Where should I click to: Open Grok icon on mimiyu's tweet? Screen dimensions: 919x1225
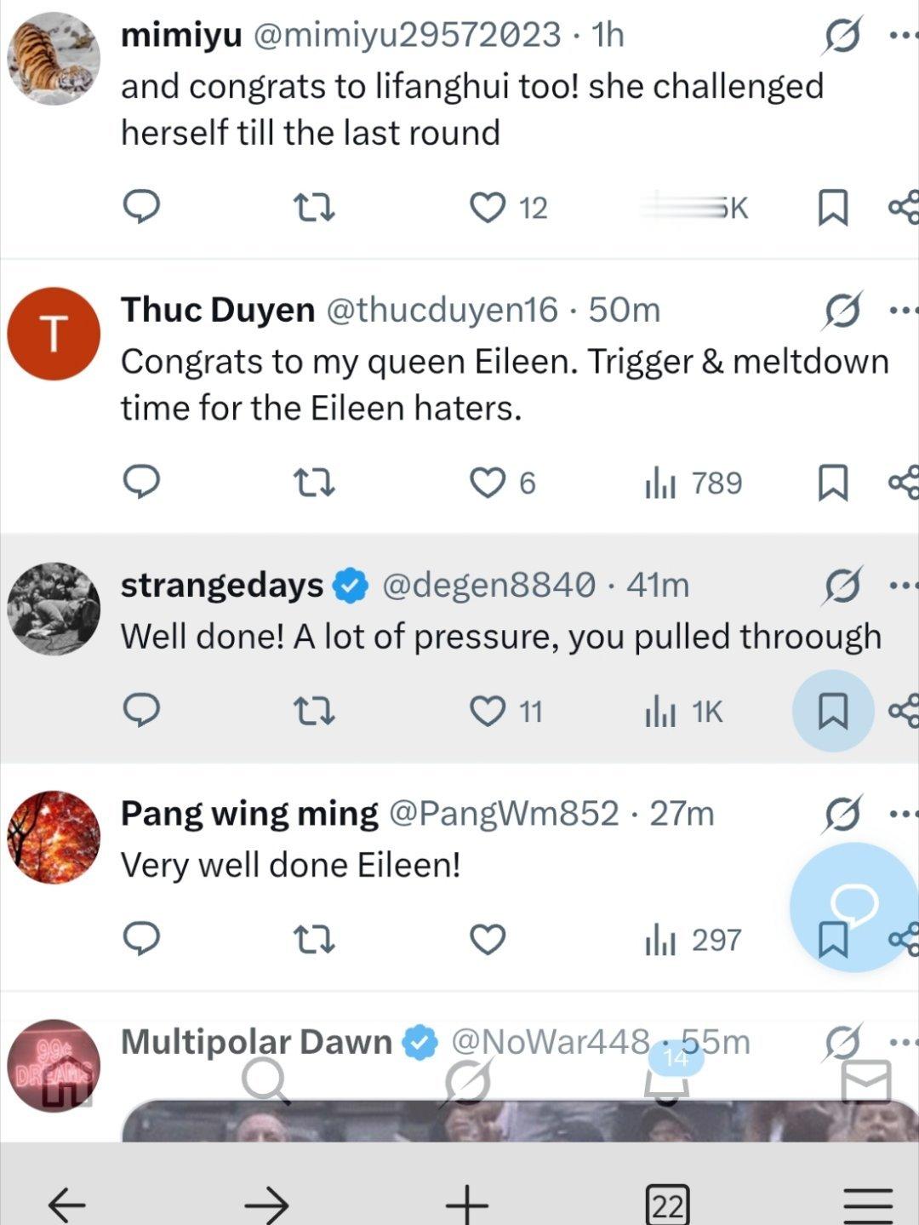(x=842, y=36)
